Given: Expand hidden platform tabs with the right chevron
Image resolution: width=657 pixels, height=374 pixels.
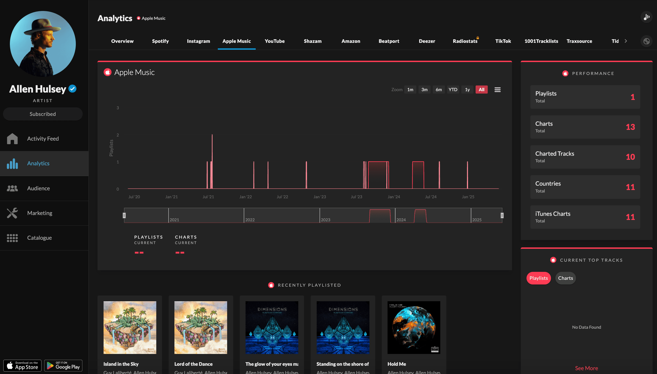Looking at the screenshot, I should 626,41.
